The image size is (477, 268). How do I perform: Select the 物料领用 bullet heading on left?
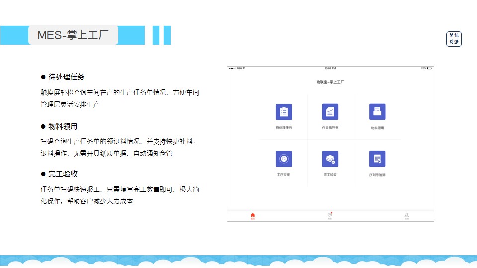tap(62, 126)
